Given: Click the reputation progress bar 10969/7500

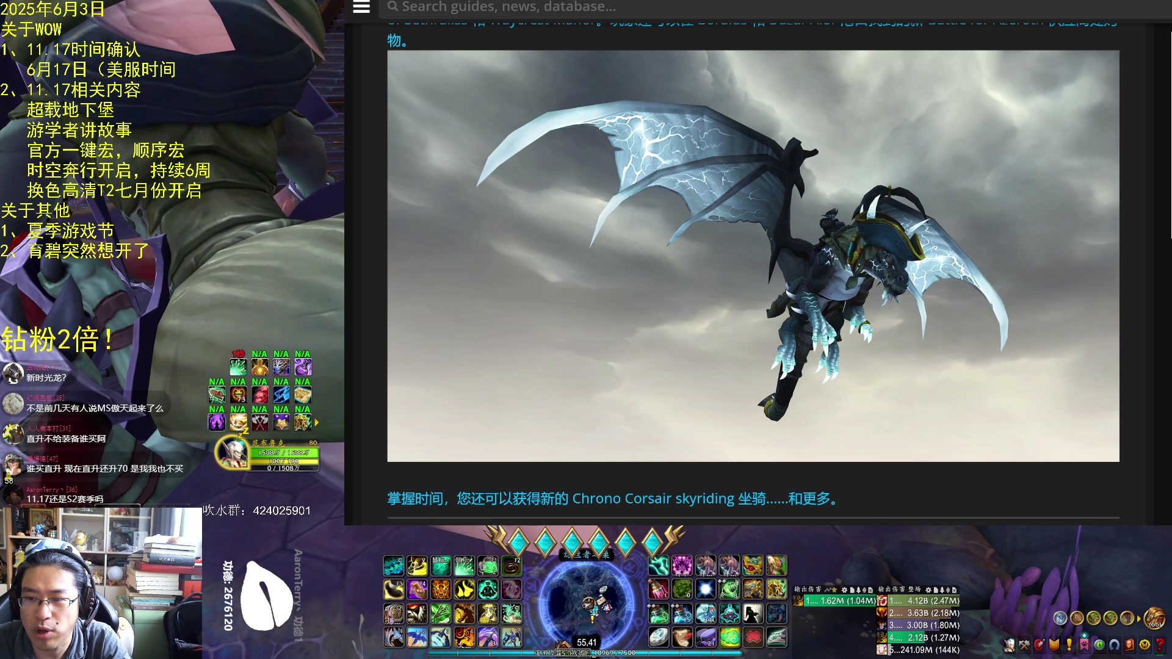Looking at the screenshot, I should 585,652.
